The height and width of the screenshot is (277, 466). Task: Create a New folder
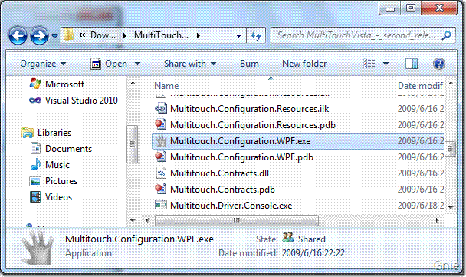pos(304,64)
